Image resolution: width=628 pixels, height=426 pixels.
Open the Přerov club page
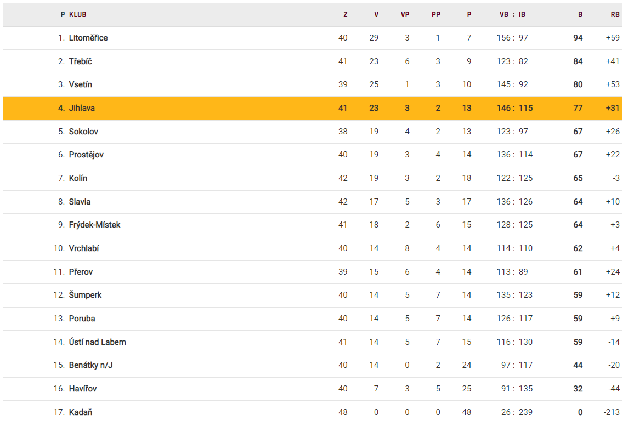(x=81, y=272)
